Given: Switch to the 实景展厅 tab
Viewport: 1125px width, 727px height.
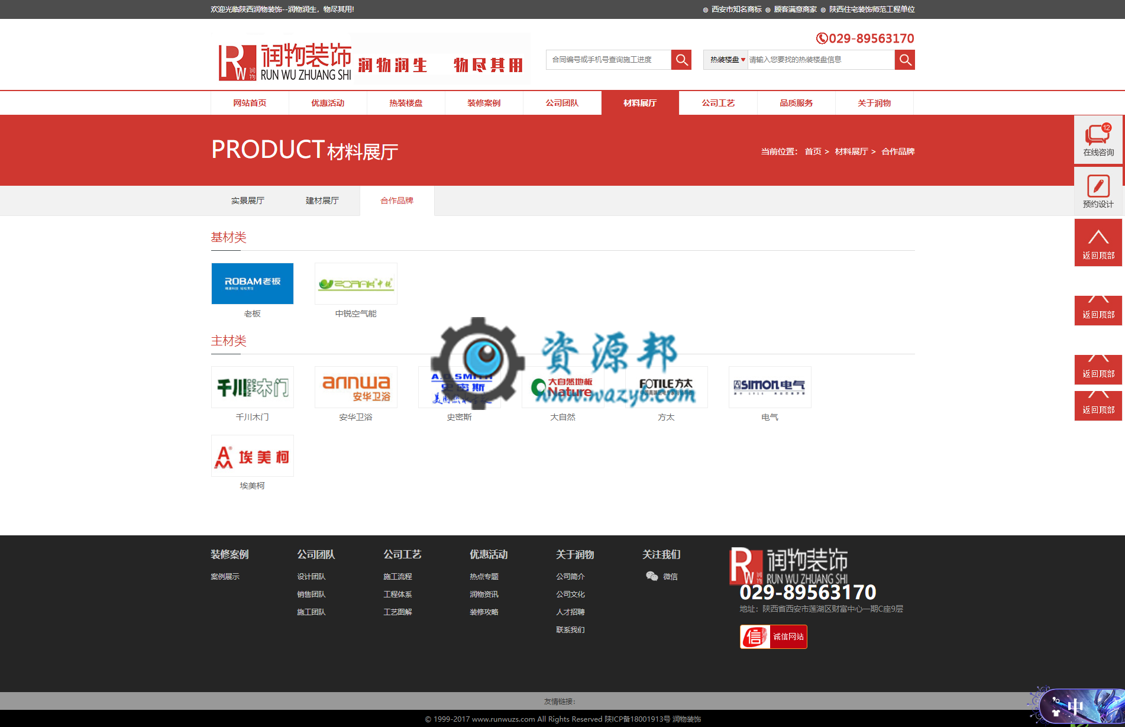Looking at the screenshot, I should pyautogui.click(x=248, y=201).
